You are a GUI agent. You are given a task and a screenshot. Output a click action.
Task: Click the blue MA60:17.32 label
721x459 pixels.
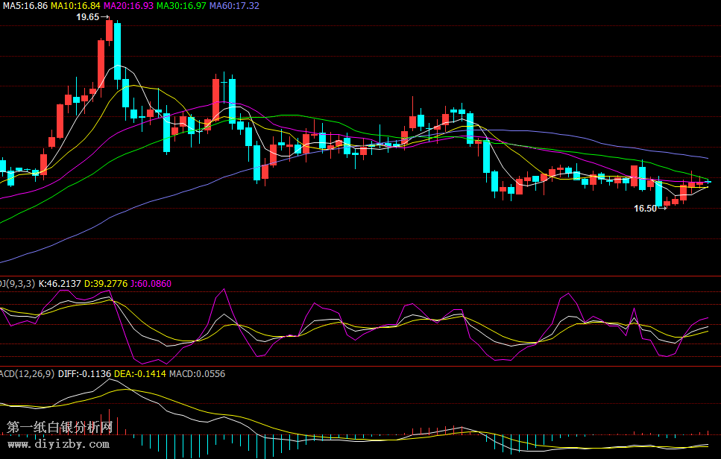[234, 5]
